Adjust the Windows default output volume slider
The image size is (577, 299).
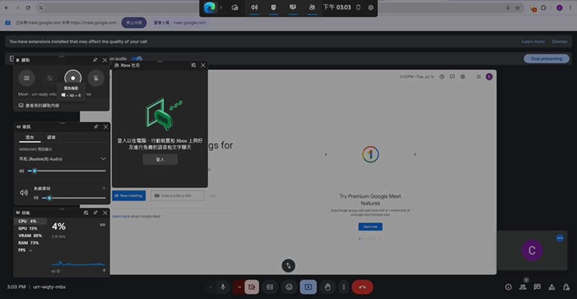pos(66,171)
